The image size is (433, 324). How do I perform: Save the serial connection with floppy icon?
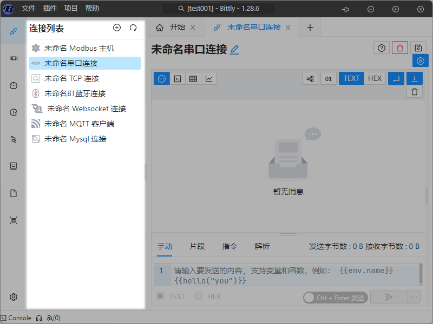tap(418, 48)
